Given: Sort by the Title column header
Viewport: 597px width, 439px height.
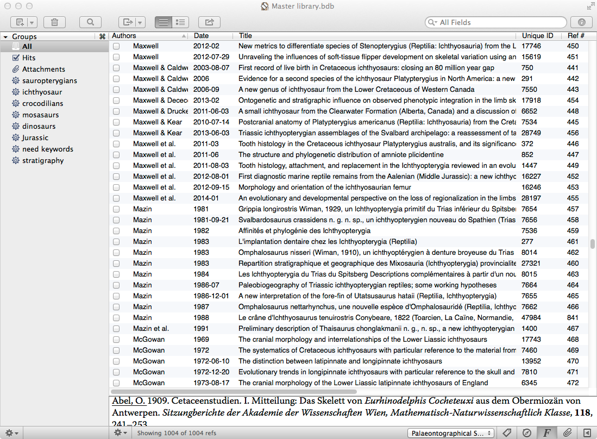Looking at the screenshot, I should click(375, 36).
